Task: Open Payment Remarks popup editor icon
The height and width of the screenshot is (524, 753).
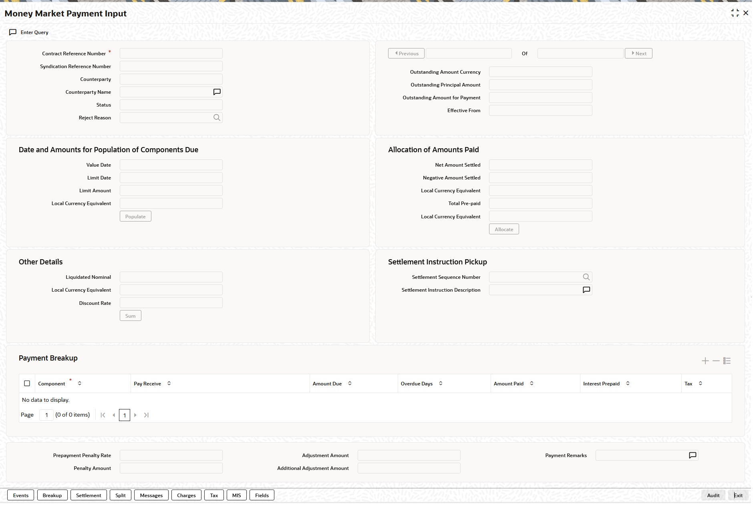Action: pos(693,455)
